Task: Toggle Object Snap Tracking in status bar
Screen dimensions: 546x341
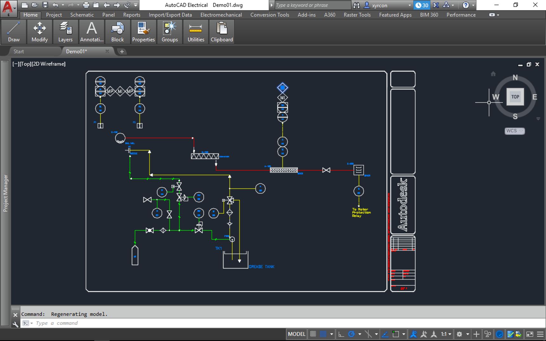Action: (385, 334)
